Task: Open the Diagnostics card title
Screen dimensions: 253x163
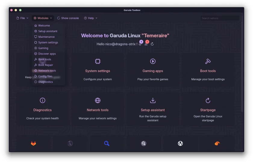Action: (x=42, y=110)
